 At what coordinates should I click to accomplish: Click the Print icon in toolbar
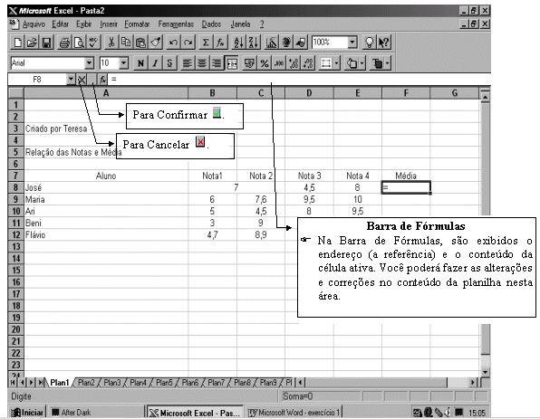pyautogui.click(x=64, y=43)
